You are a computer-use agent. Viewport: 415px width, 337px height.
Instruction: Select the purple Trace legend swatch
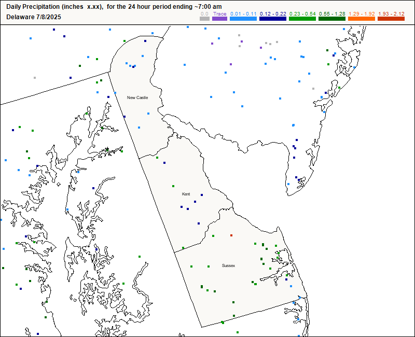click(x=219, y=19)
